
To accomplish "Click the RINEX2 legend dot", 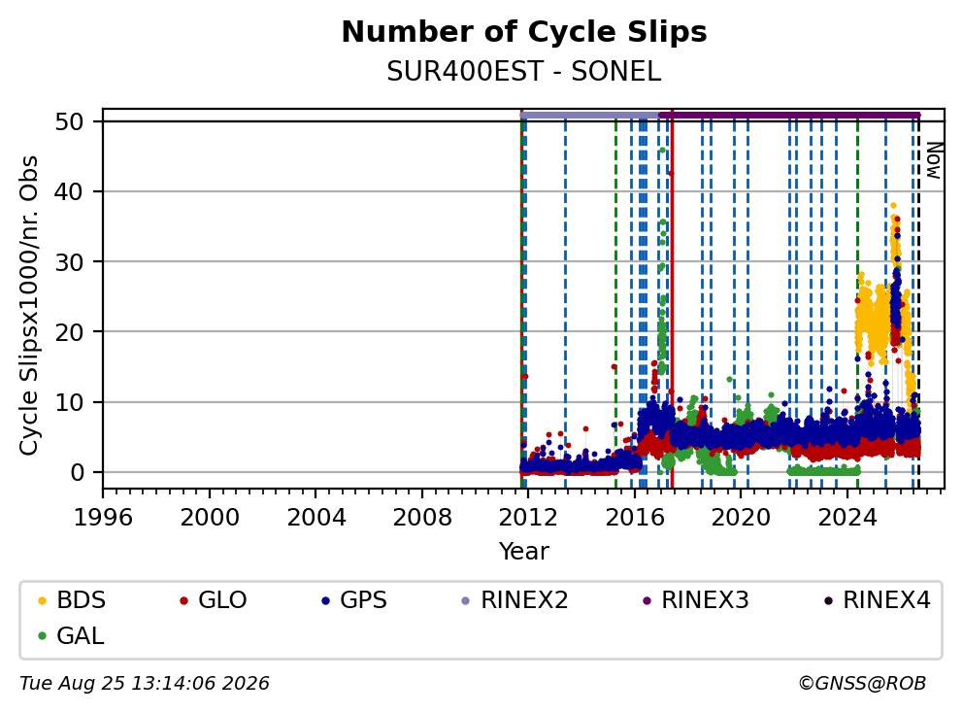I will coord(466,600).
